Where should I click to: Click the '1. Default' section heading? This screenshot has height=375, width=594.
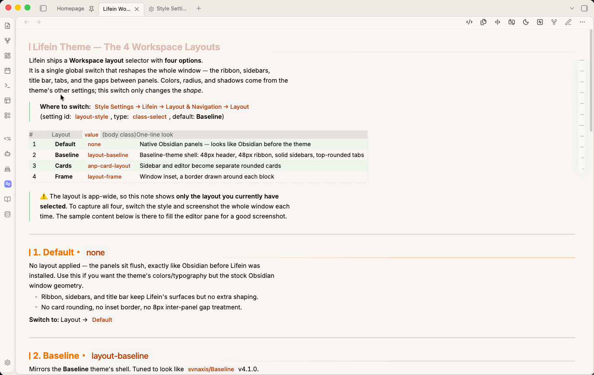point(53,252)
